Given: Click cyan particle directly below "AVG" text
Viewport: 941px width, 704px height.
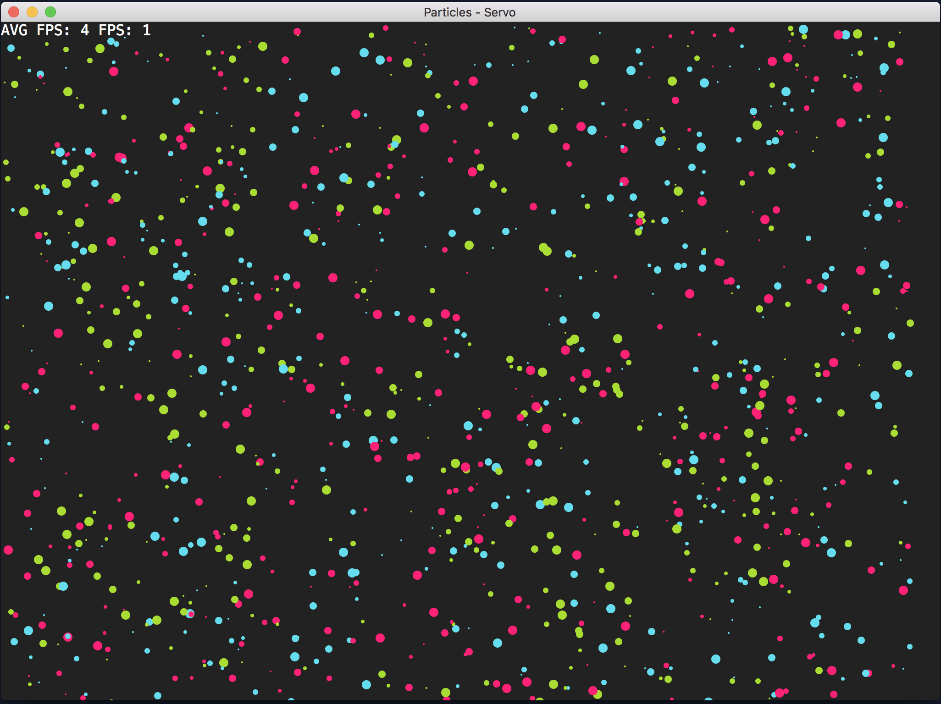Looking at the screenshot, I should [11, 48].
